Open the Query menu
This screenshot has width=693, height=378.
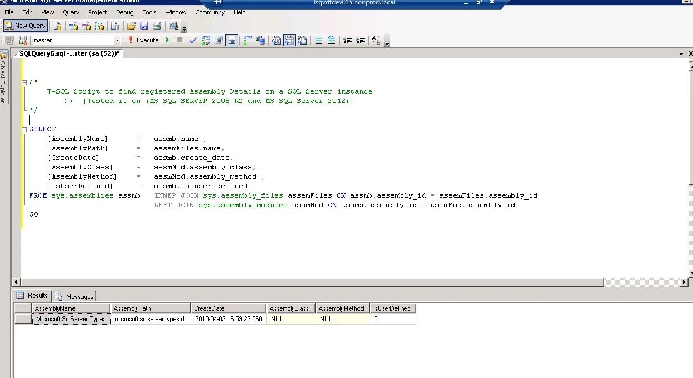[71, 12]
